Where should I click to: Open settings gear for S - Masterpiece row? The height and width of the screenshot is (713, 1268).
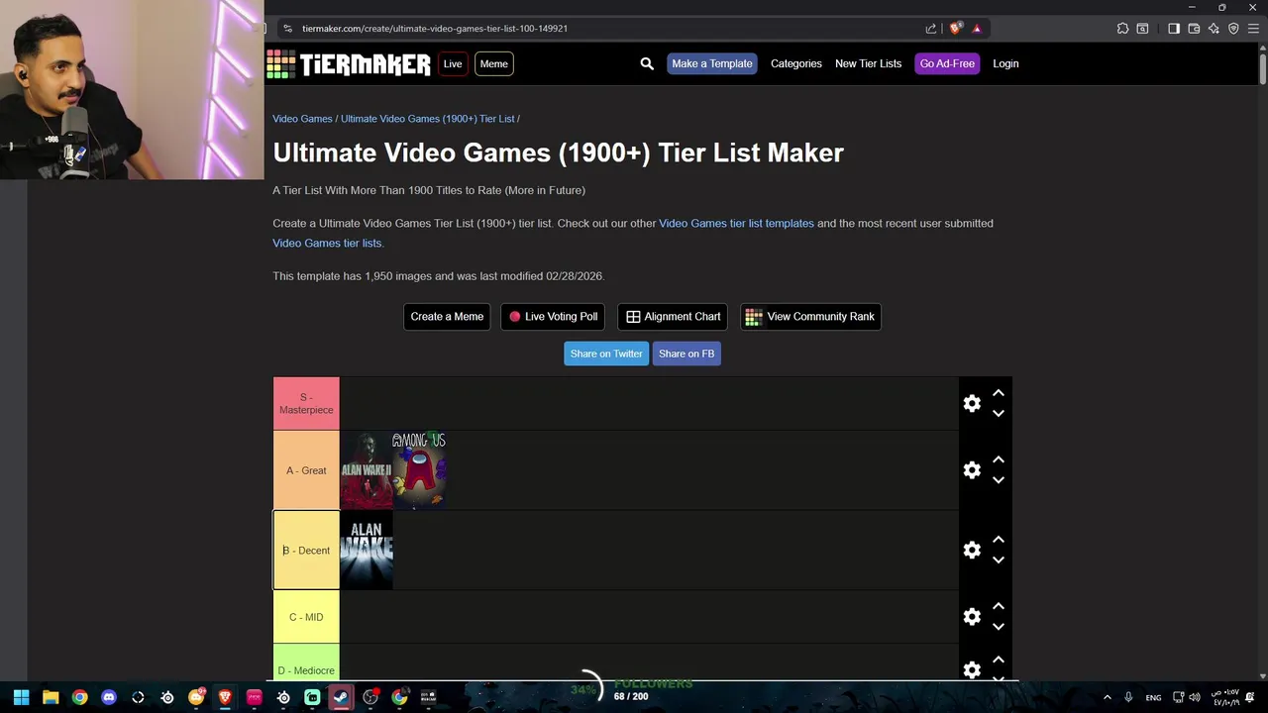(972, 403)
